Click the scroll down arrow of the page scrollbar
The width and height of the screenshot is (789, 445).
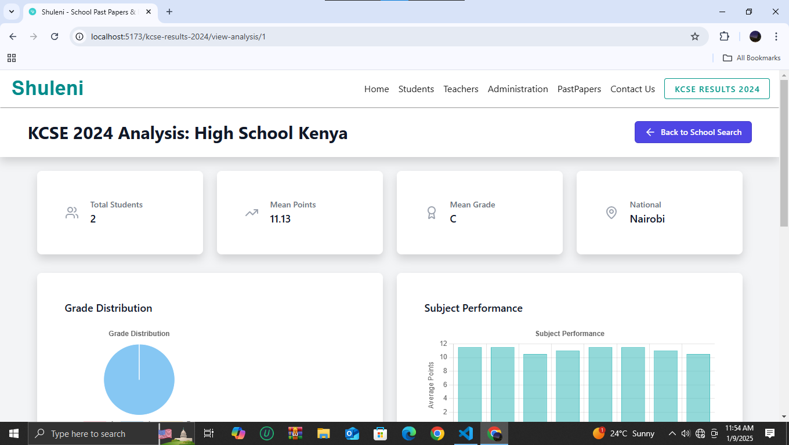pyautogui.click(x=784, y=416)
